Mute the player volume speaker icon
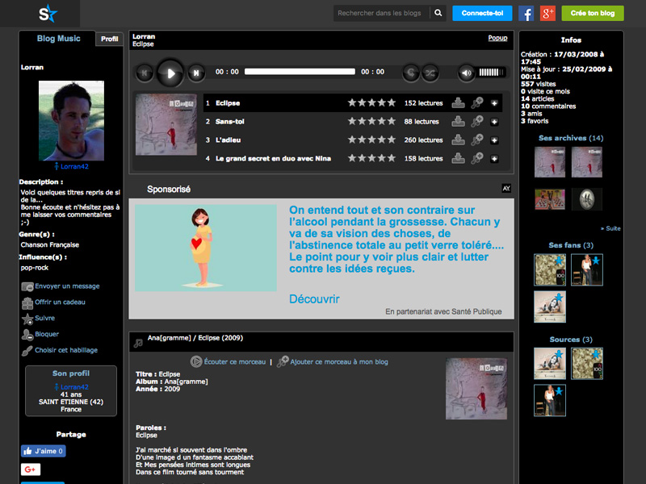646x484 pixels. pos(467,73)
